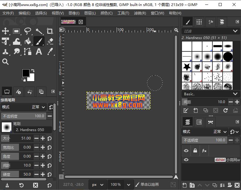Toggle visibility eye of 小高网 layer
241x190 pixels.
coord(186,160)
